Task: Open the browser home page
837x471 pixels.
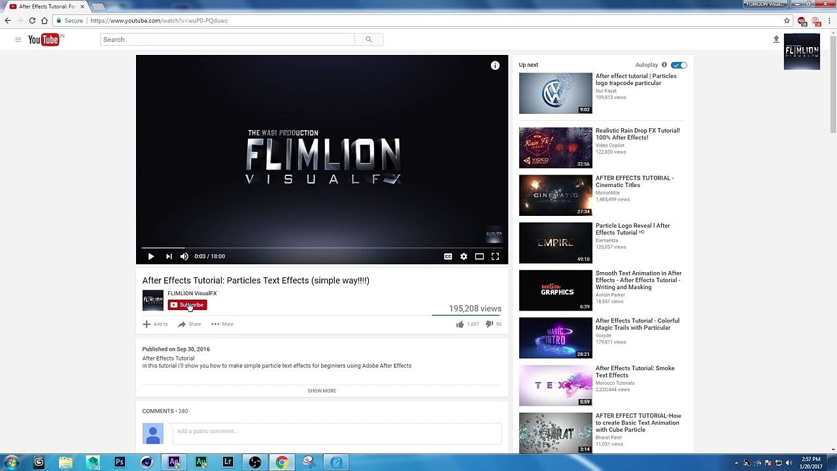Action: [x=44, y=21]
